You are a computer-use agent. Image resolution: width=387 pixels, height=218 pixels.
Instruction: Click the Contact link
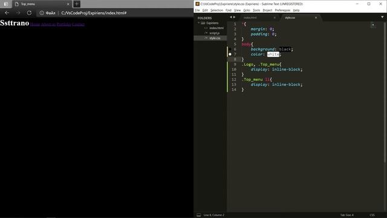(78, 24)
